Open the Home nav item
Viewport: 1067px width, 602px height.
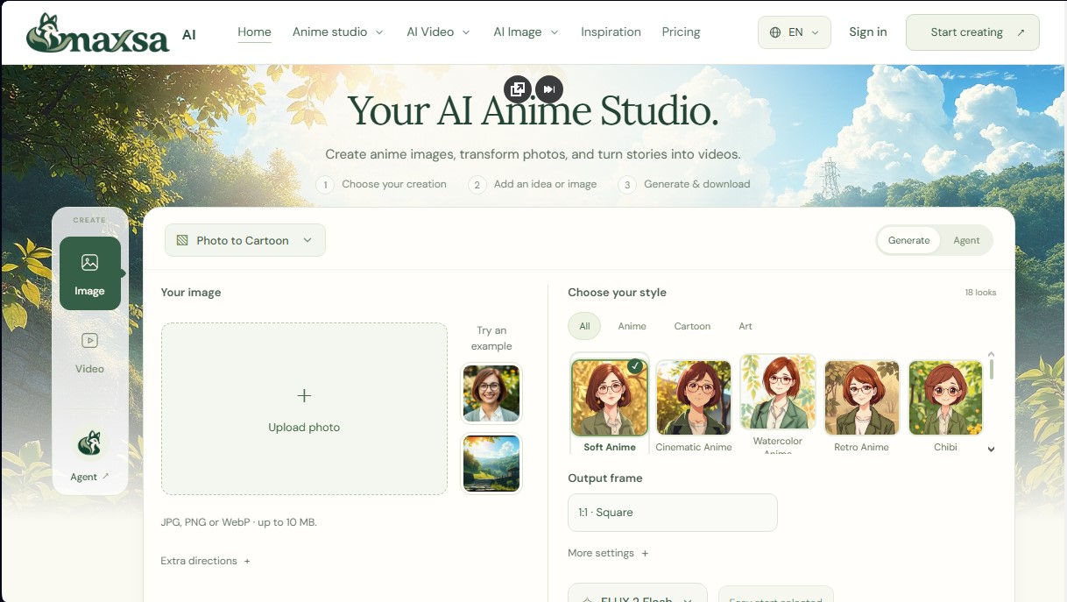point(254,32)
